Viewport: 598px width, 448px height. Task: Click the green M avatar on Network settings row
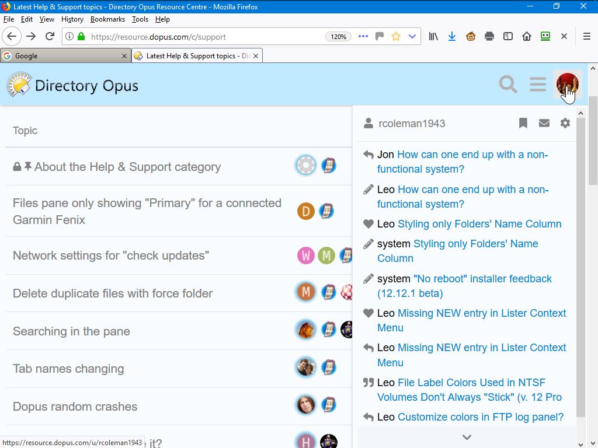pos(326,256)
